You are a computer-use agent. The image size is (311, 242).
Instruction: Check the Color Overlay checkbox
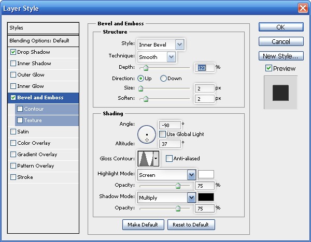[x=13, y=143]
